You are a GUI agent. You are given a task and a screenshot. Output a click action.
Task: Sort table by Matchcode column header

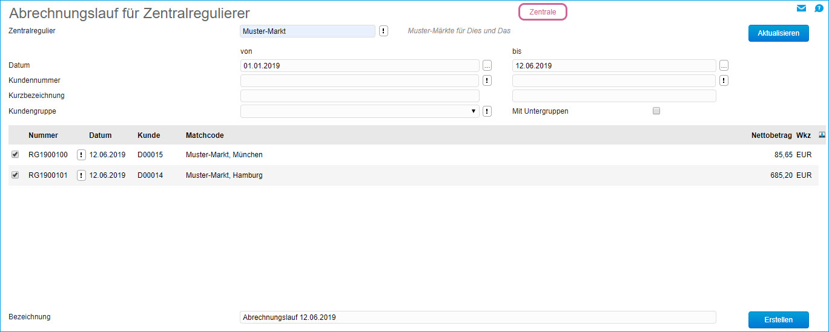coord(205,135)
